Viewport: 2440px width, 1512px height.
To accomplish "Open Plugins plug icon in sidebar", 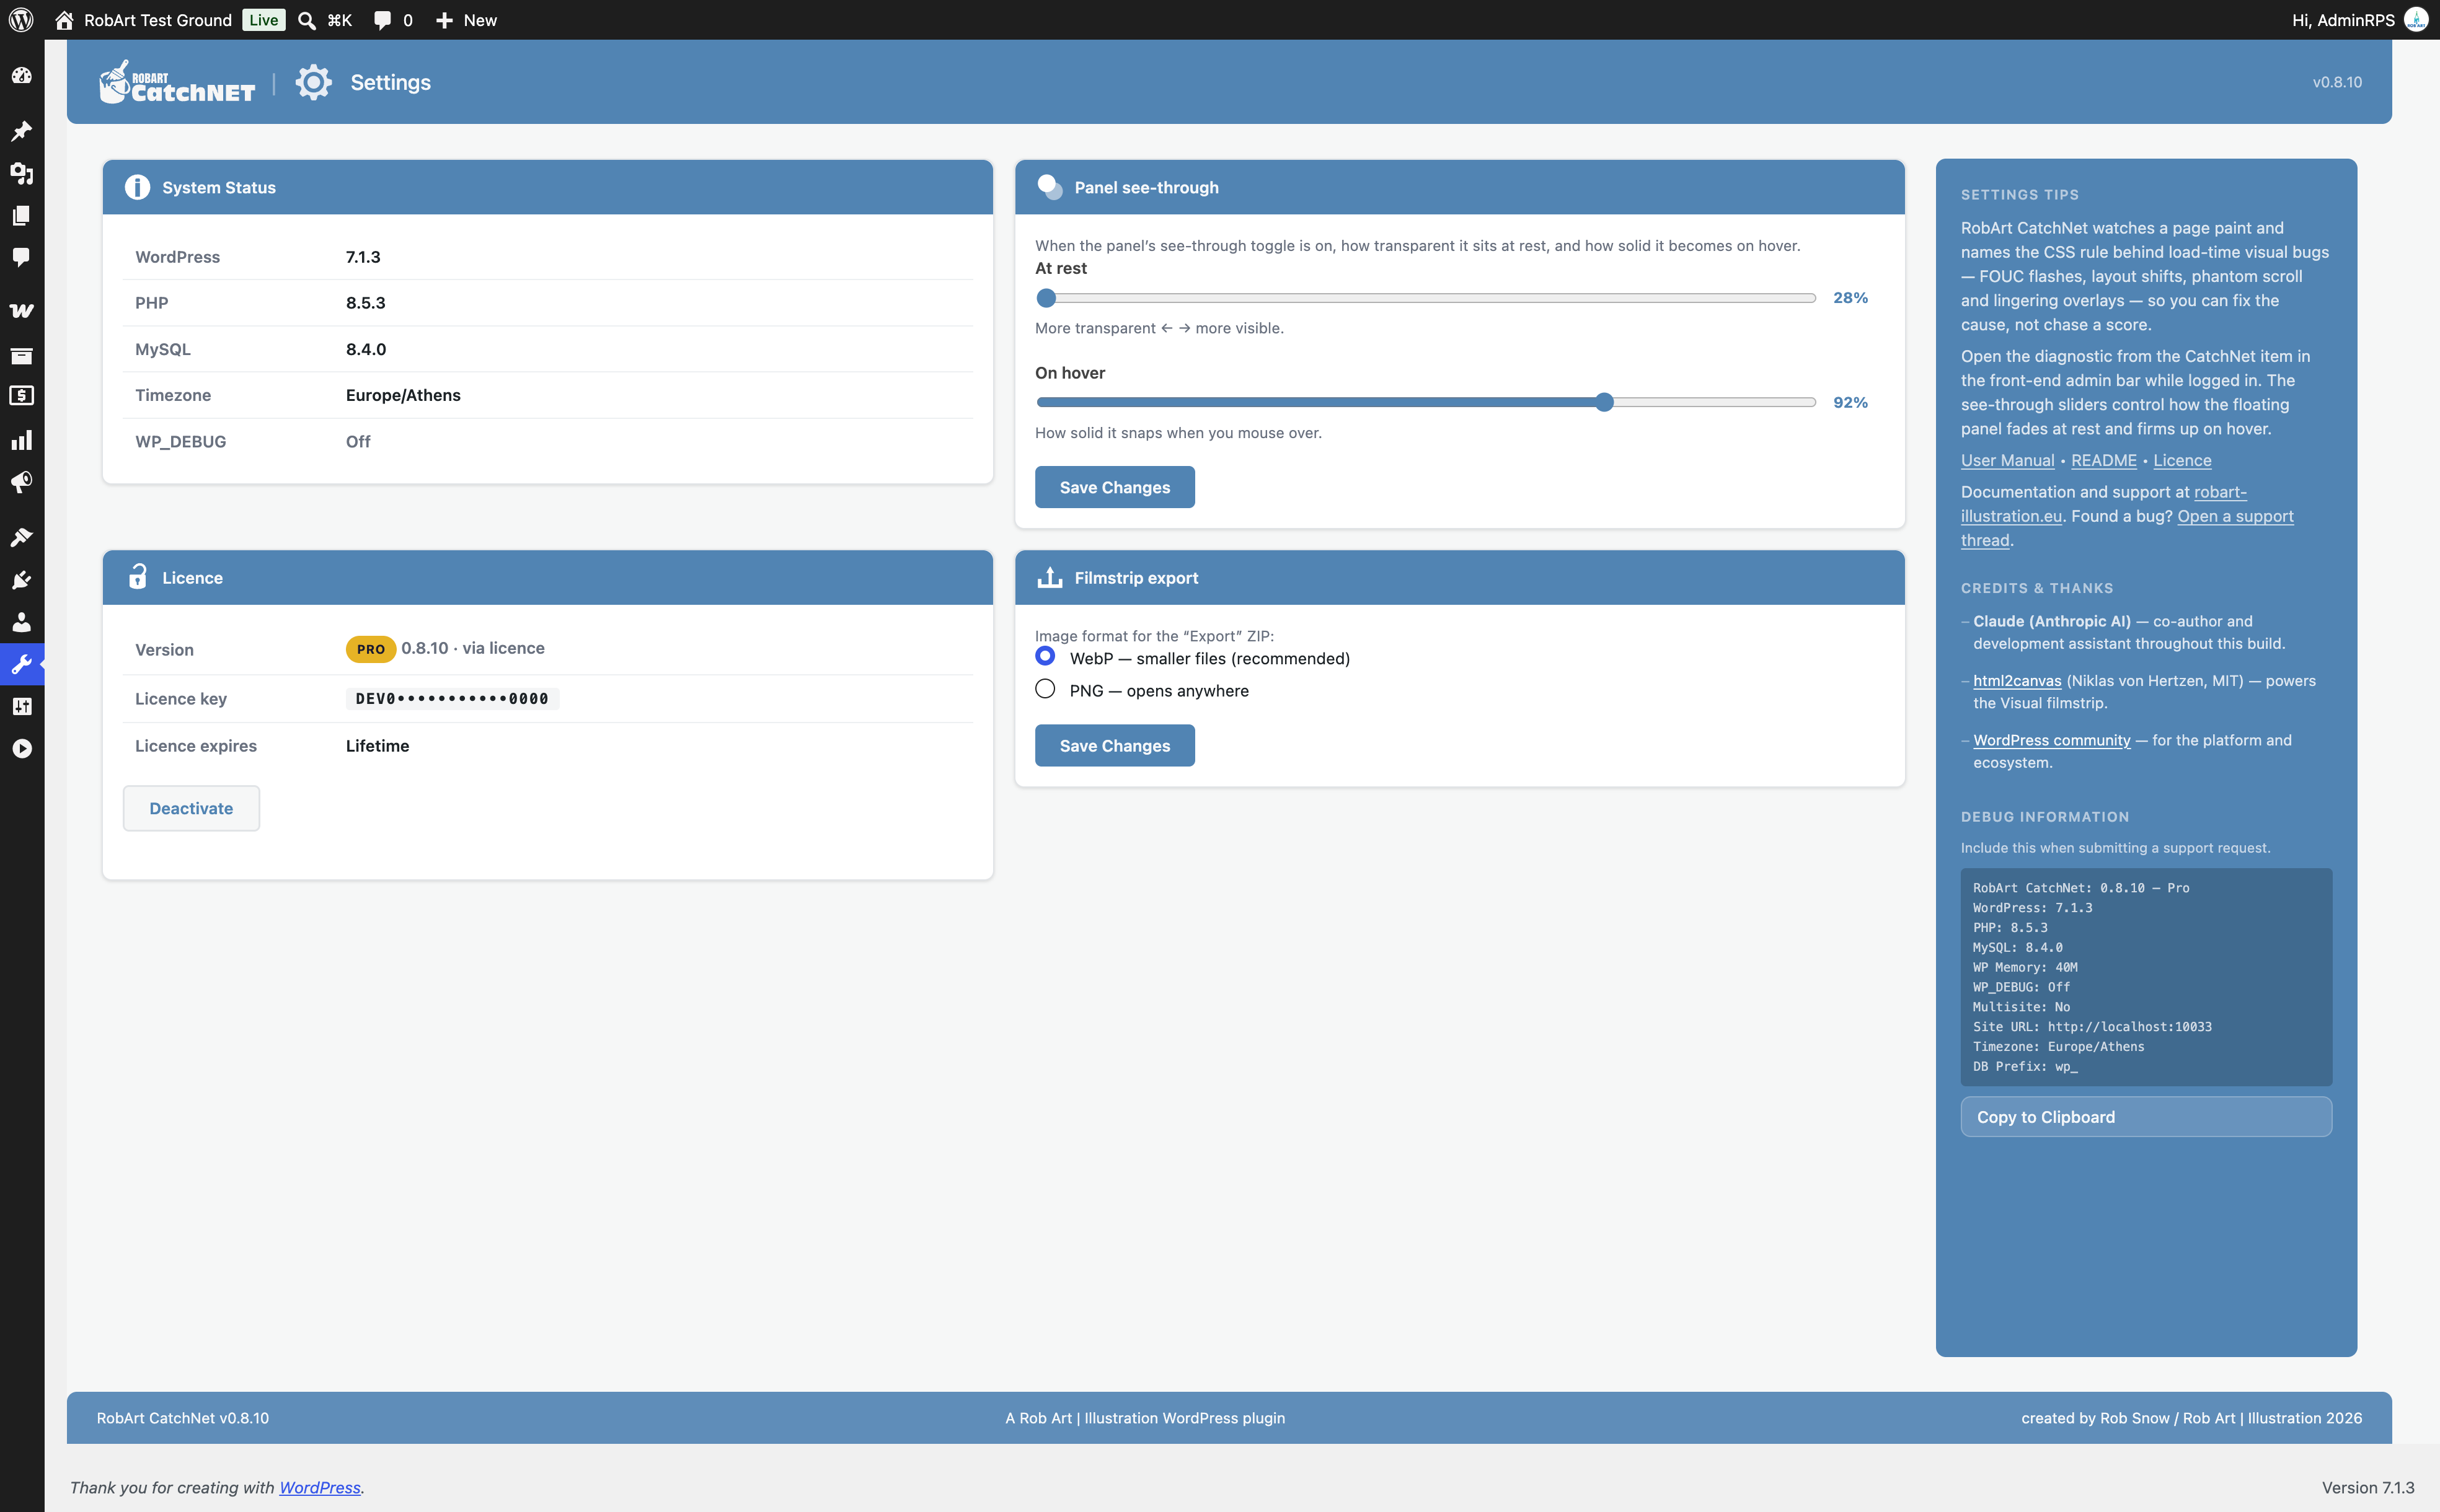I will click(x=21, y=580).
